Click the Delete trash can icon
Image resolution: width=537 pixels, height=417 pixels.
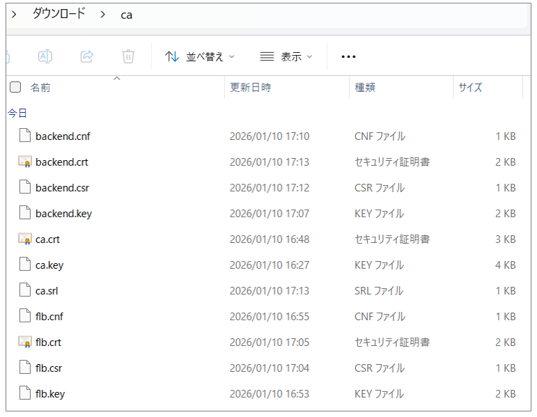pos(128,56)
